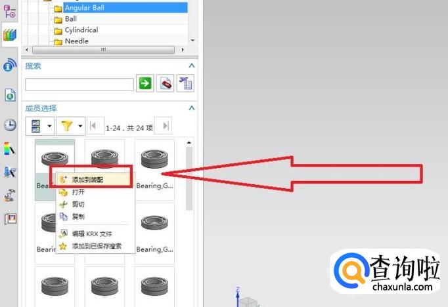Open the Process Studio sidebar tab
448x307 pixels.
coord(10,172)
